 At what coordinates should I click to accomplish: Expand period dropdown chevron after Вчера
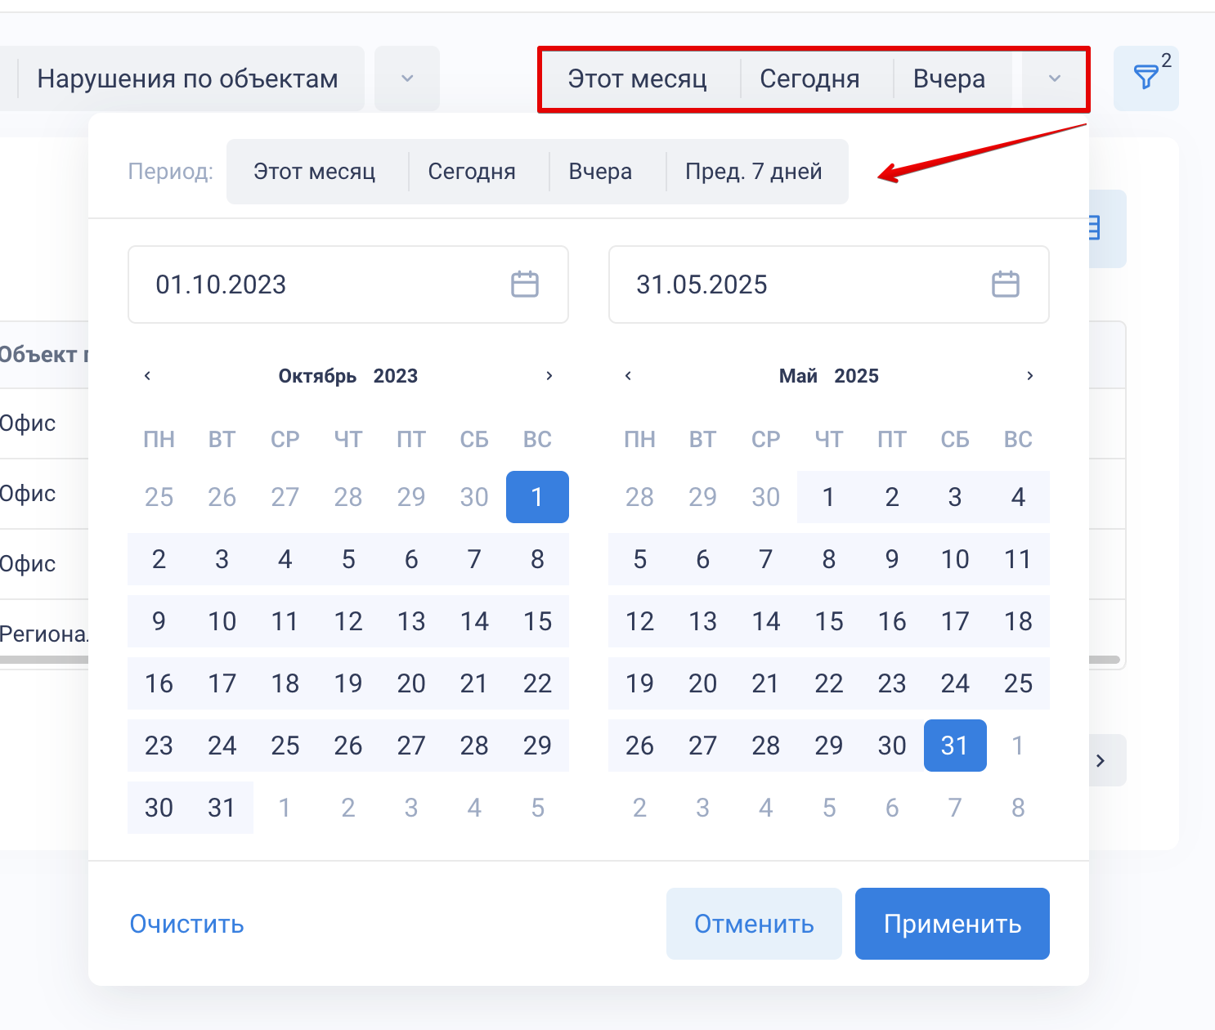(x=1054, y=78)
